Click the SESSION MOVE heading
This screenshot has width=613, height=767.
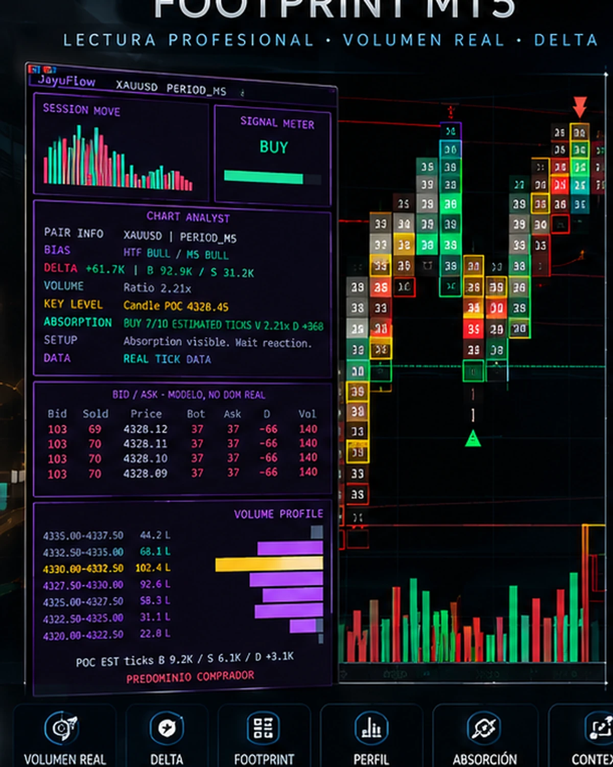(x=81, y=109)
